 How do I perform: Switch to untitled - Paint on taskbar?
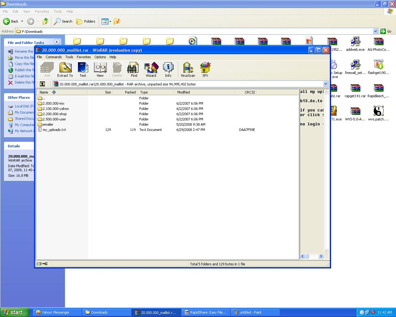click(255, 312)
